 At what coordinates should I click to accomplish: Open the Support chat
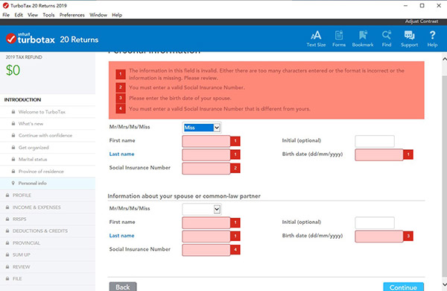(409, 39)
